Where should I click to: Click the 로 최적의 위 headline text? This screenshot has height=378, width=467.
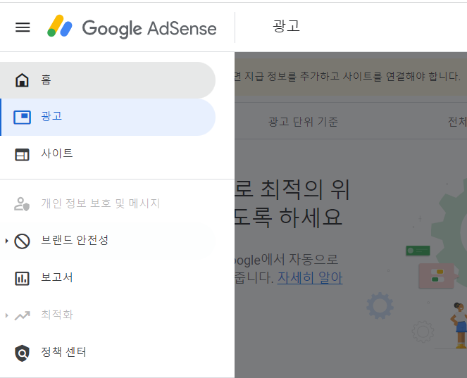click(x=292, y=189)
